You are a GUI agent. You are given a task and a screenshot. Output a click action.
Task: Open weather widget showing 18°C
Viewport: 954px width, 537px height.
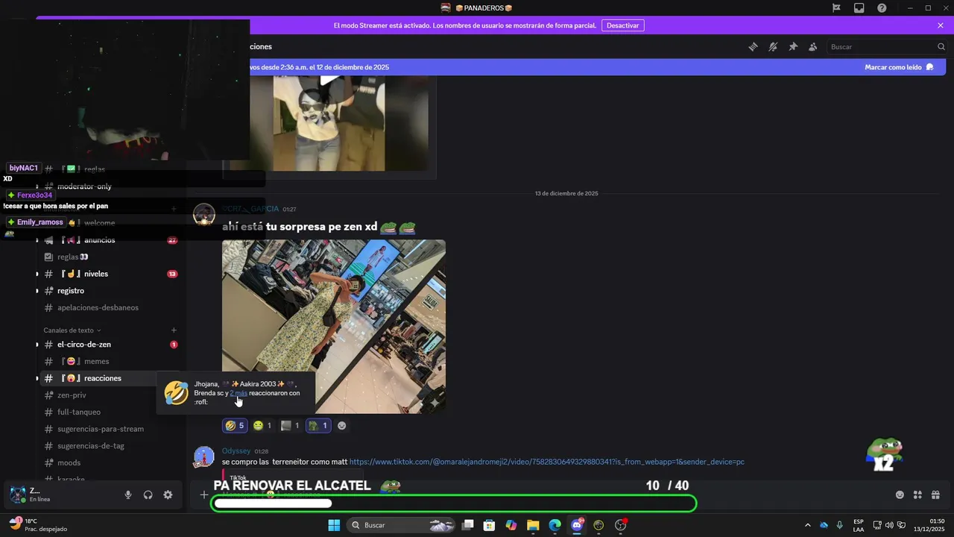pos(39,525)
